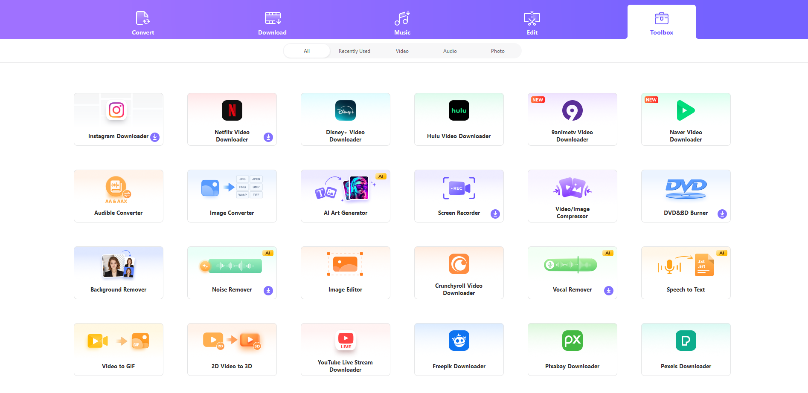This screenshot has width=808, height=393.
Task: Click the 2D Video to 3D icon
Action: click(x=232, y=341)
